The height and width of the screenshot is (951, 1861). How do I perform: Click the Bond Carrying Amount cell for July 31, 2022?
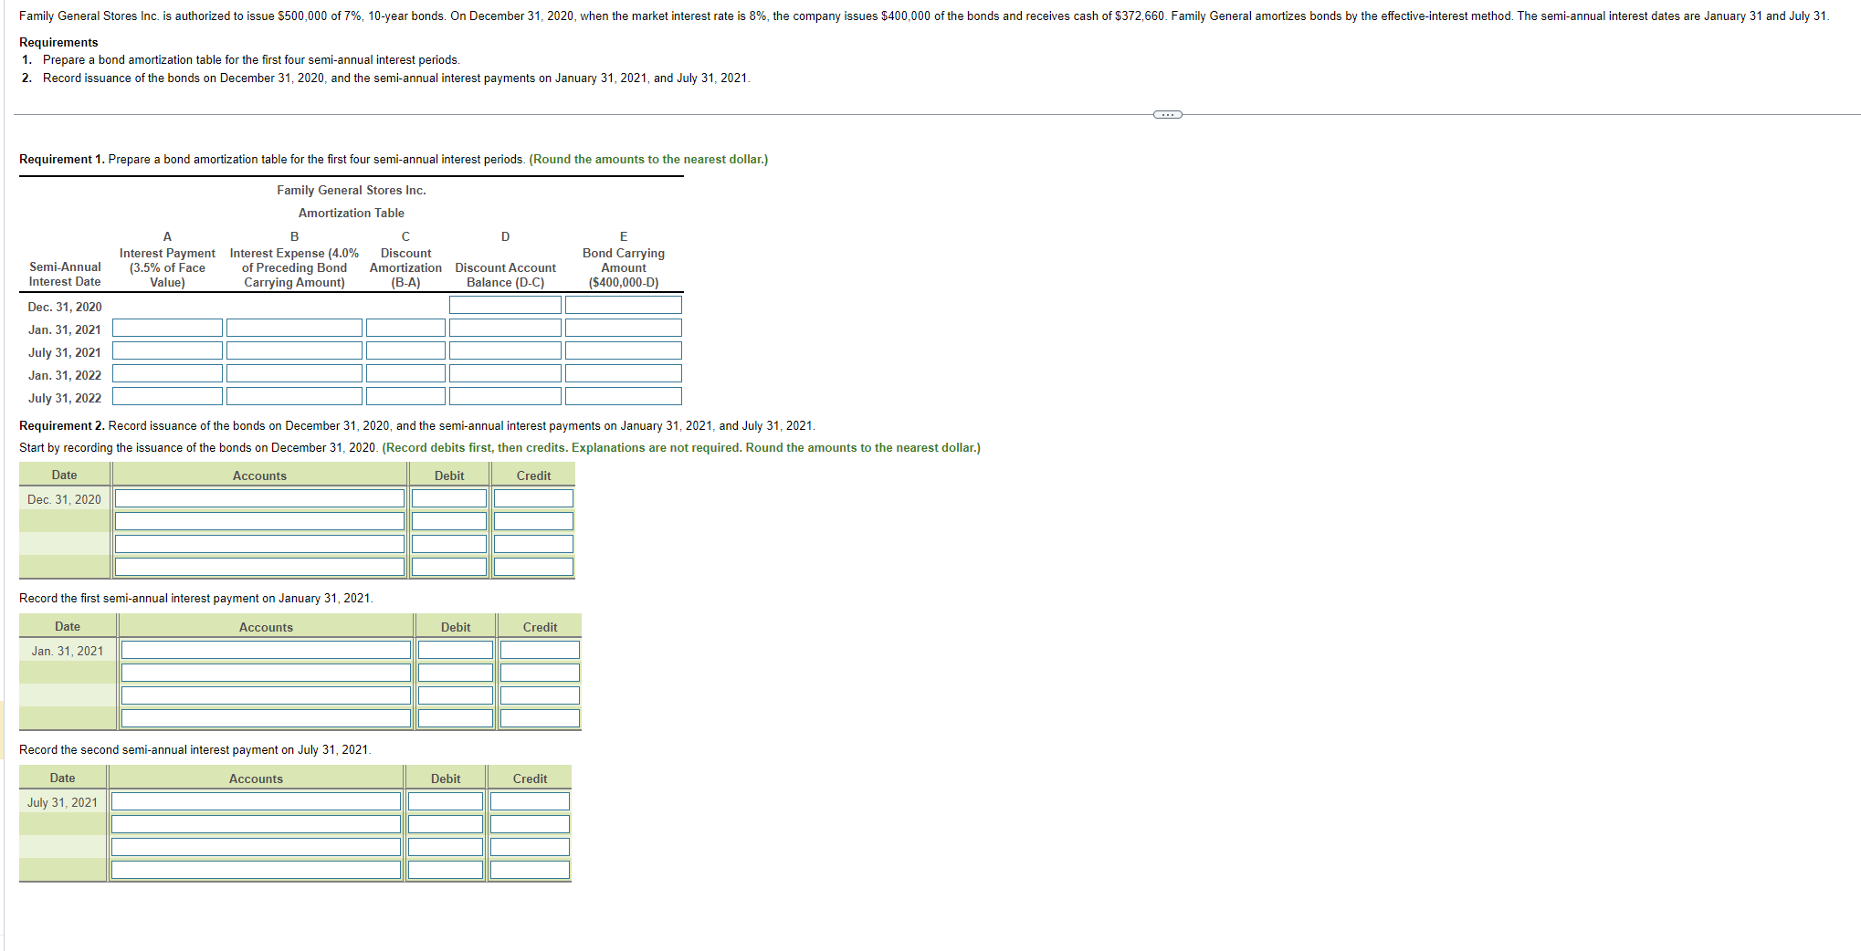click(623, 395)
